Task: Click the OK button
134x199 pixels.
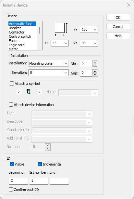Action: click(118, 18)
